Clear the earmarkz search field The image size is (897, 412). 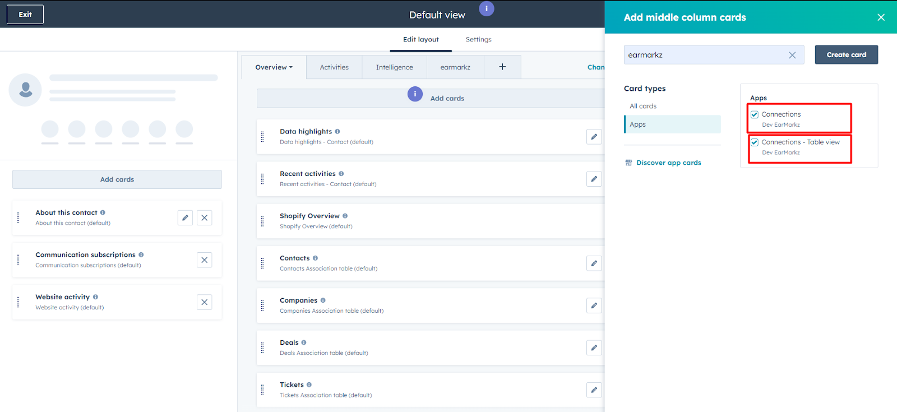point(792,55)
